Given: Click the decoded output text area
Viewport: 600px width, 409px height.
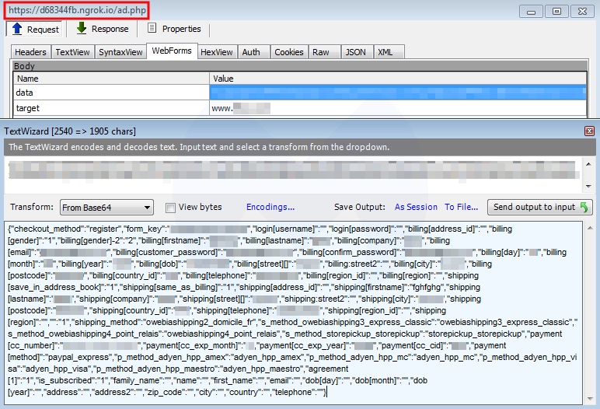Looking at the screenshot, I should [x=299, y=311].
